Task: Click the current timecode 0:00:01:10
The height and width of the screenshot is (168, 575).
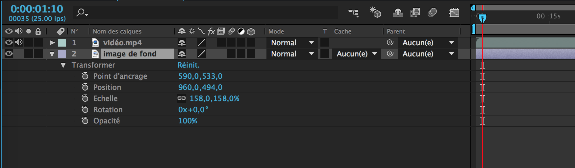Action: [37, 9]
